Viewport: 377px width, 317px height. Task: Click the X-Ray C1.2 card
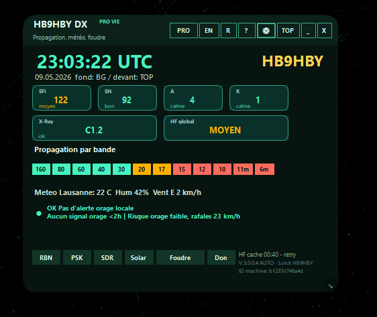point(95,128)
